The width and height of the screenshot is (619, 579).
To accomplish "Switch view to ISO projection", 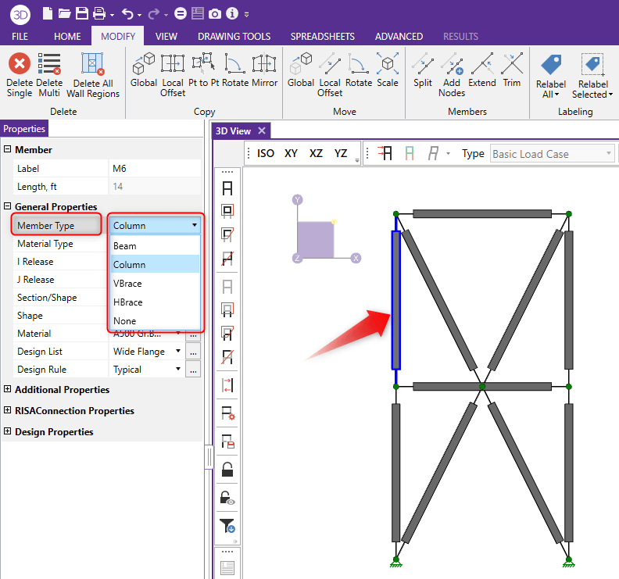I will coord(266,153).
